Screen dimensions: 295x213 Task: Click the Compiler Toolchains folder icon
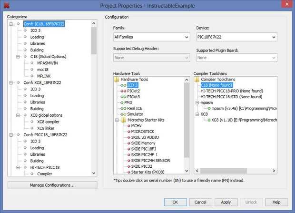197,80
